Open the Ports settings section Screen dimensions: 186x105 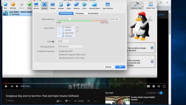pyautogui.click(x=84, y=6)
